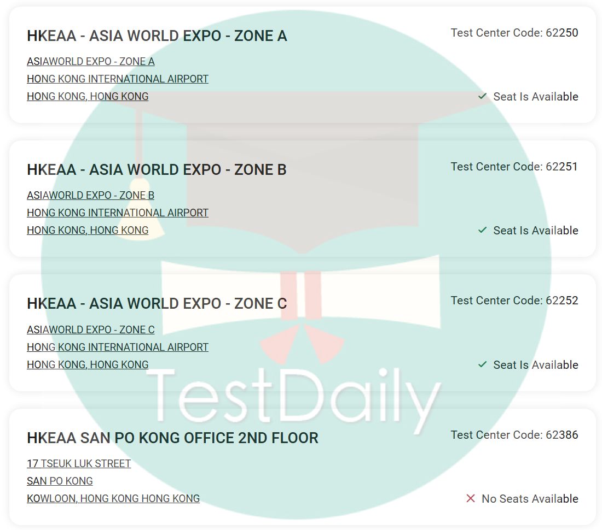This screenshot has width=602, height=530.
Task: Click the green checkmark for Zone A
Action: click(x=482, y=96)
